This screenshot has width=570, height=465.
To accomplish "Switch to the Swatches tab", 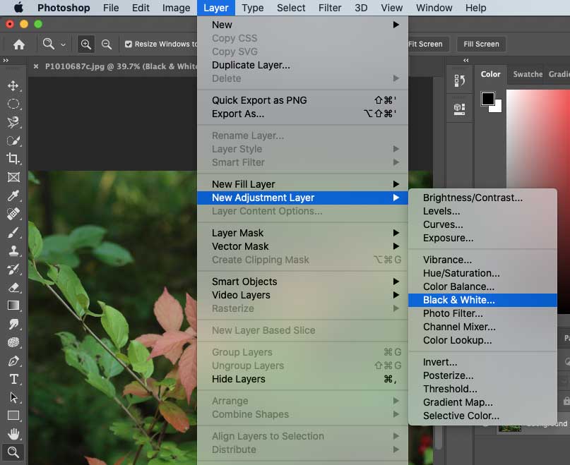I will click(526, 74).
